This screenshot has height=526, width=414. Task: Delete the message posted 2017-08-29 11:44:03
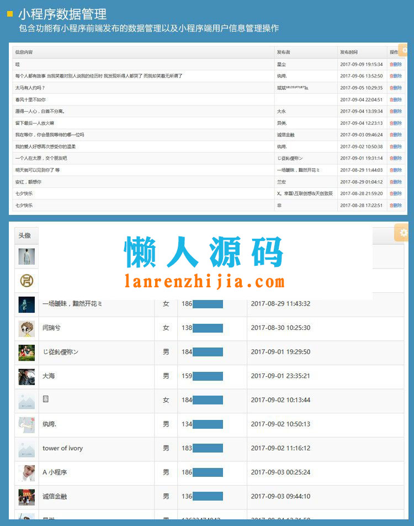pos(396,170)
